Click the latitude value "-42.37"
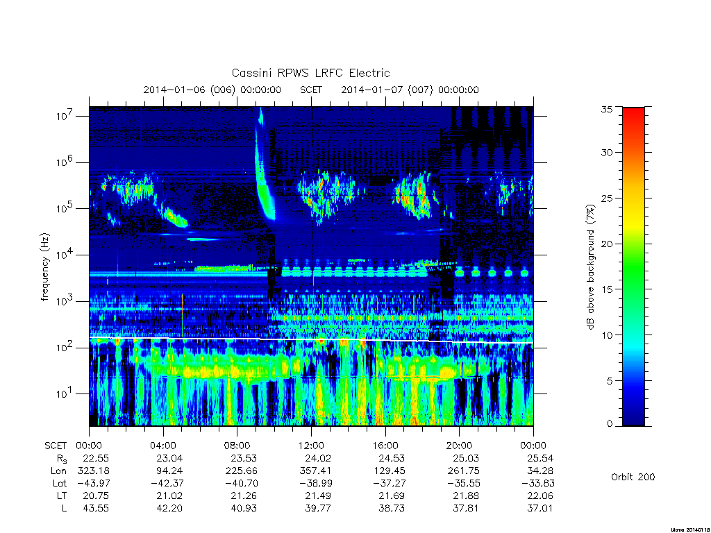 [167, 484]
